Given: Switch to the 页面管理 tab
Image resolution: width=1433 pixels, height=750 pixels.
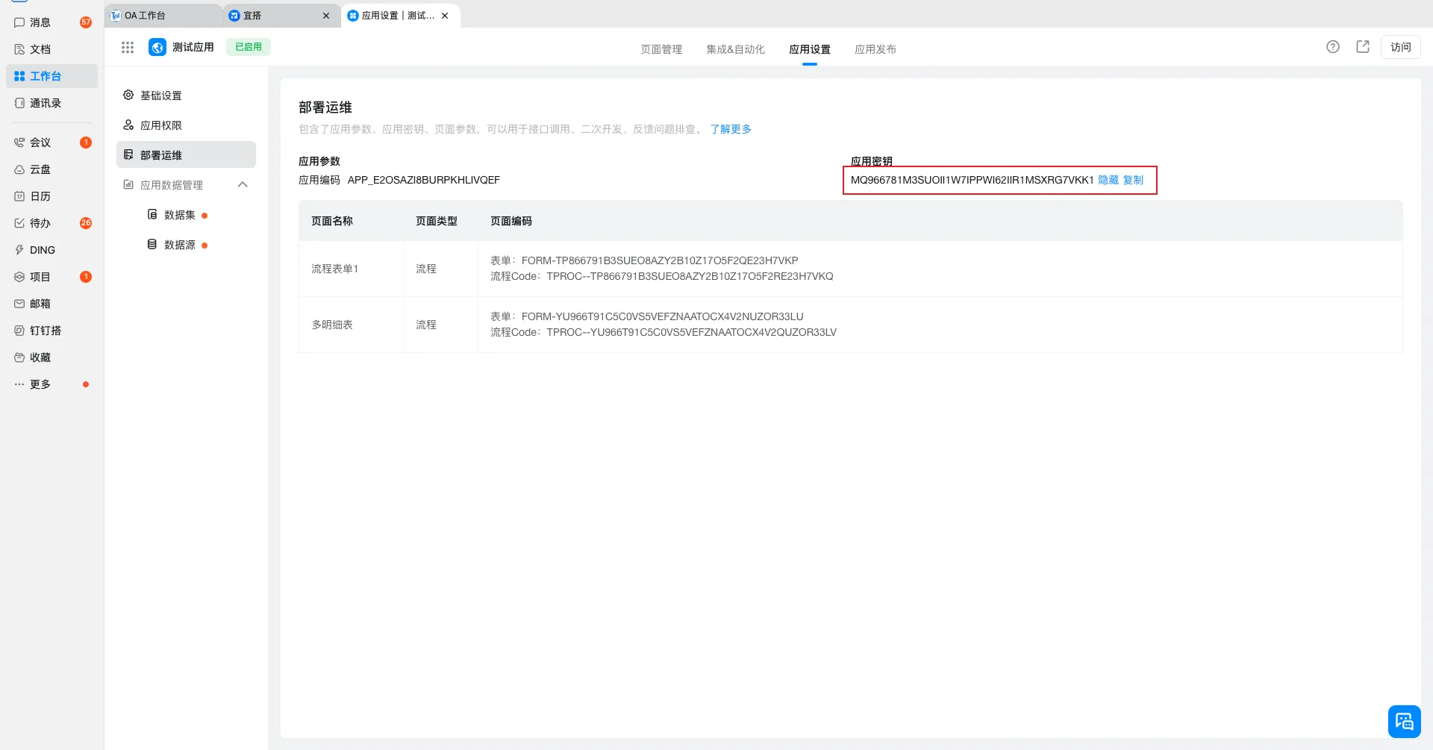Looking at the screenshot, I should tap(661, 49).
